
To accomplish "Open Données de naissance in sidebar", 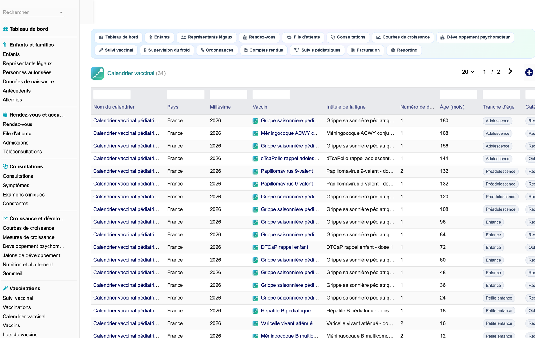I will click(28, 82).
